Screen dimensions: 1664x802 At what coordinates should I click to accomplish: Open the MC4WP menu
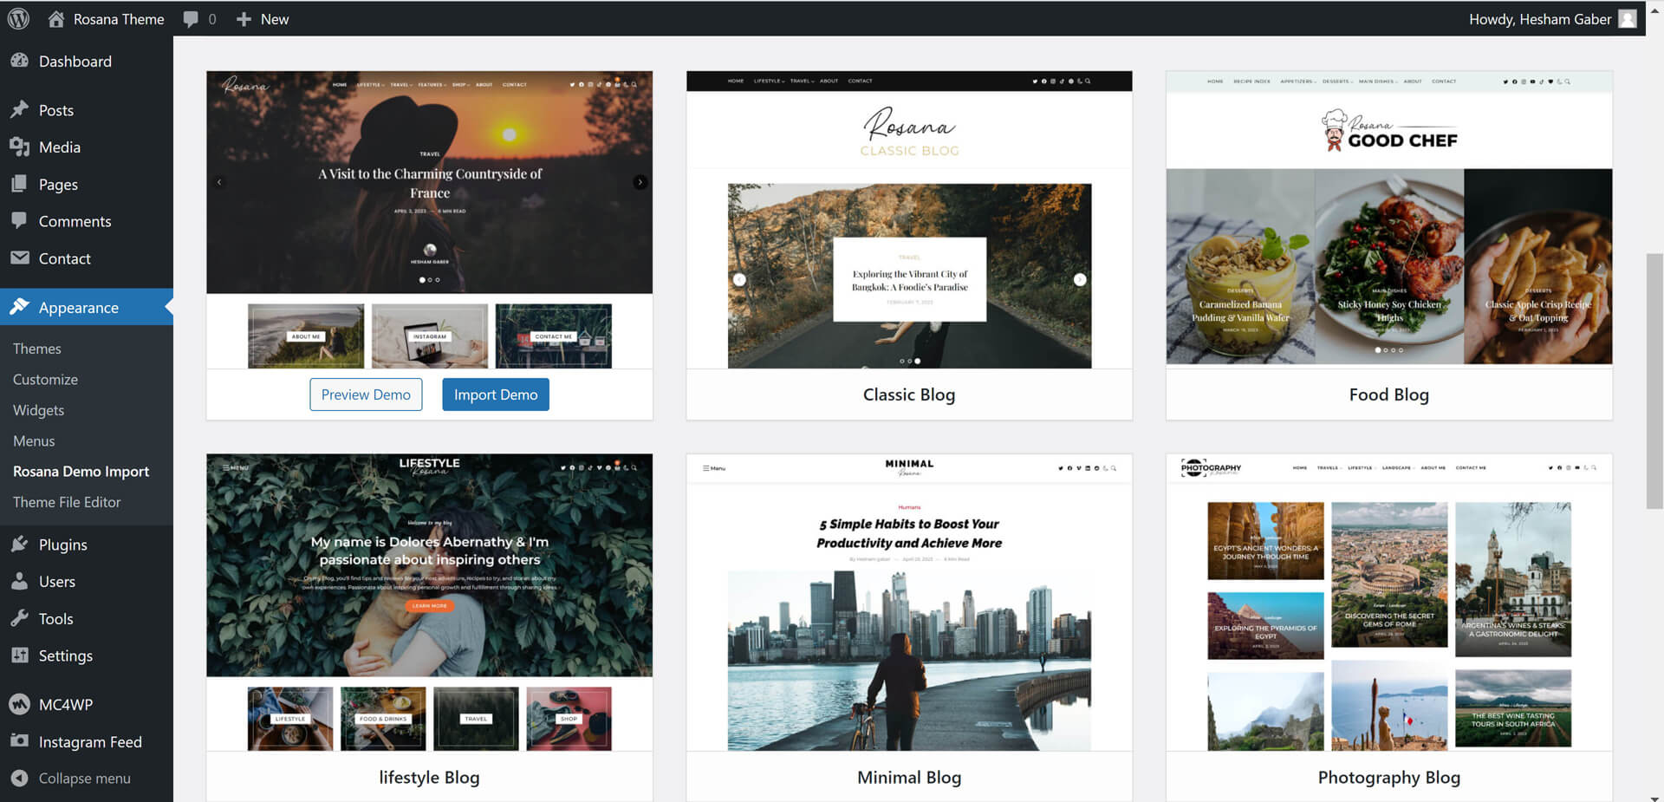tap(65, 705)
